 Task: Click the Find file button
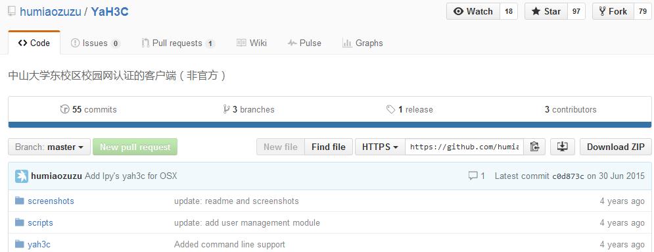click(x=329, y=147)
